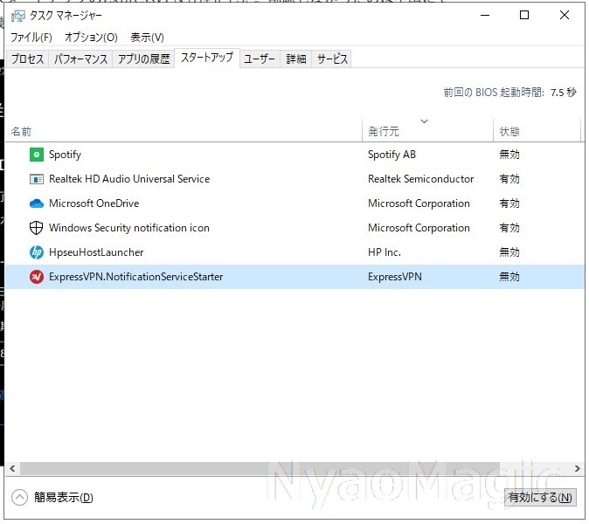This screenshot has width=589, height=524.
Task: Select the スタートアップ tab
Action: click(x=207, y=58)
